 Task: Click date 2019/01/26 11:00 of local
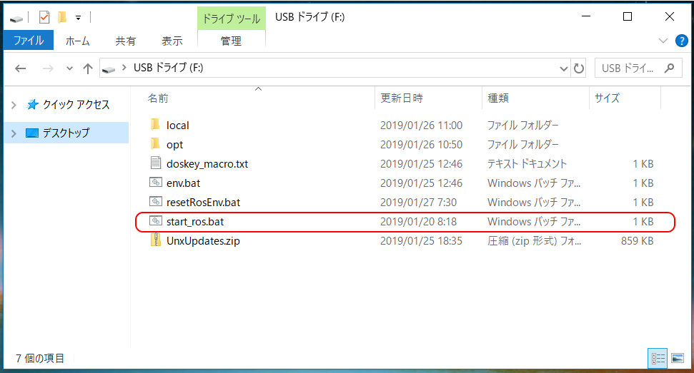[422, 126]
